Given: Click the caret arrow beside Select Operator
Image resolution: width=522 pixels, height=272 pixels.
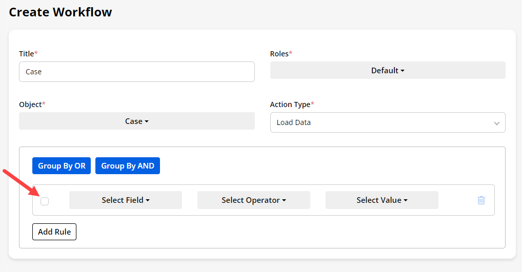Looking at the screenshot, I should click(x=284, y=201).
